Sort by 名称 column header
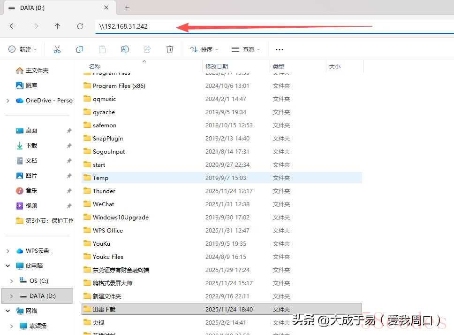Screen dimensions: 454x335 (95, 66)
